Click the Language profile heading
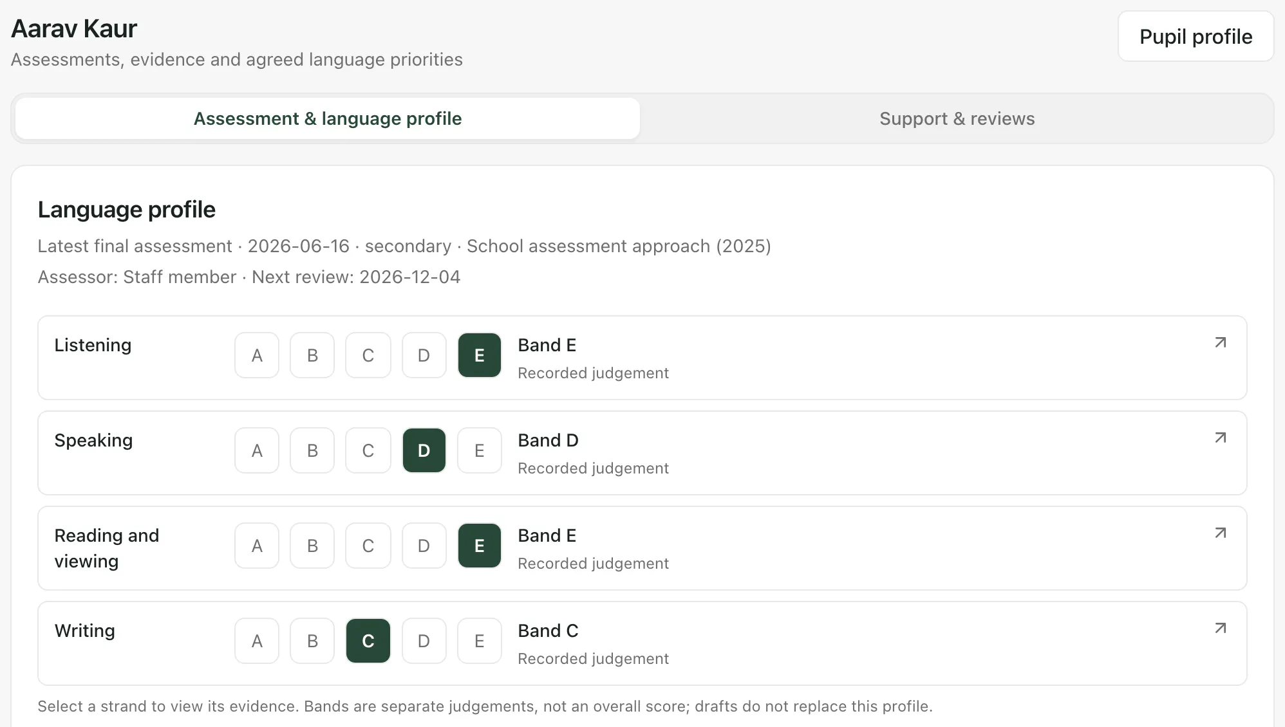Viewport: 1285px width, 727px height. click(126, 210)
